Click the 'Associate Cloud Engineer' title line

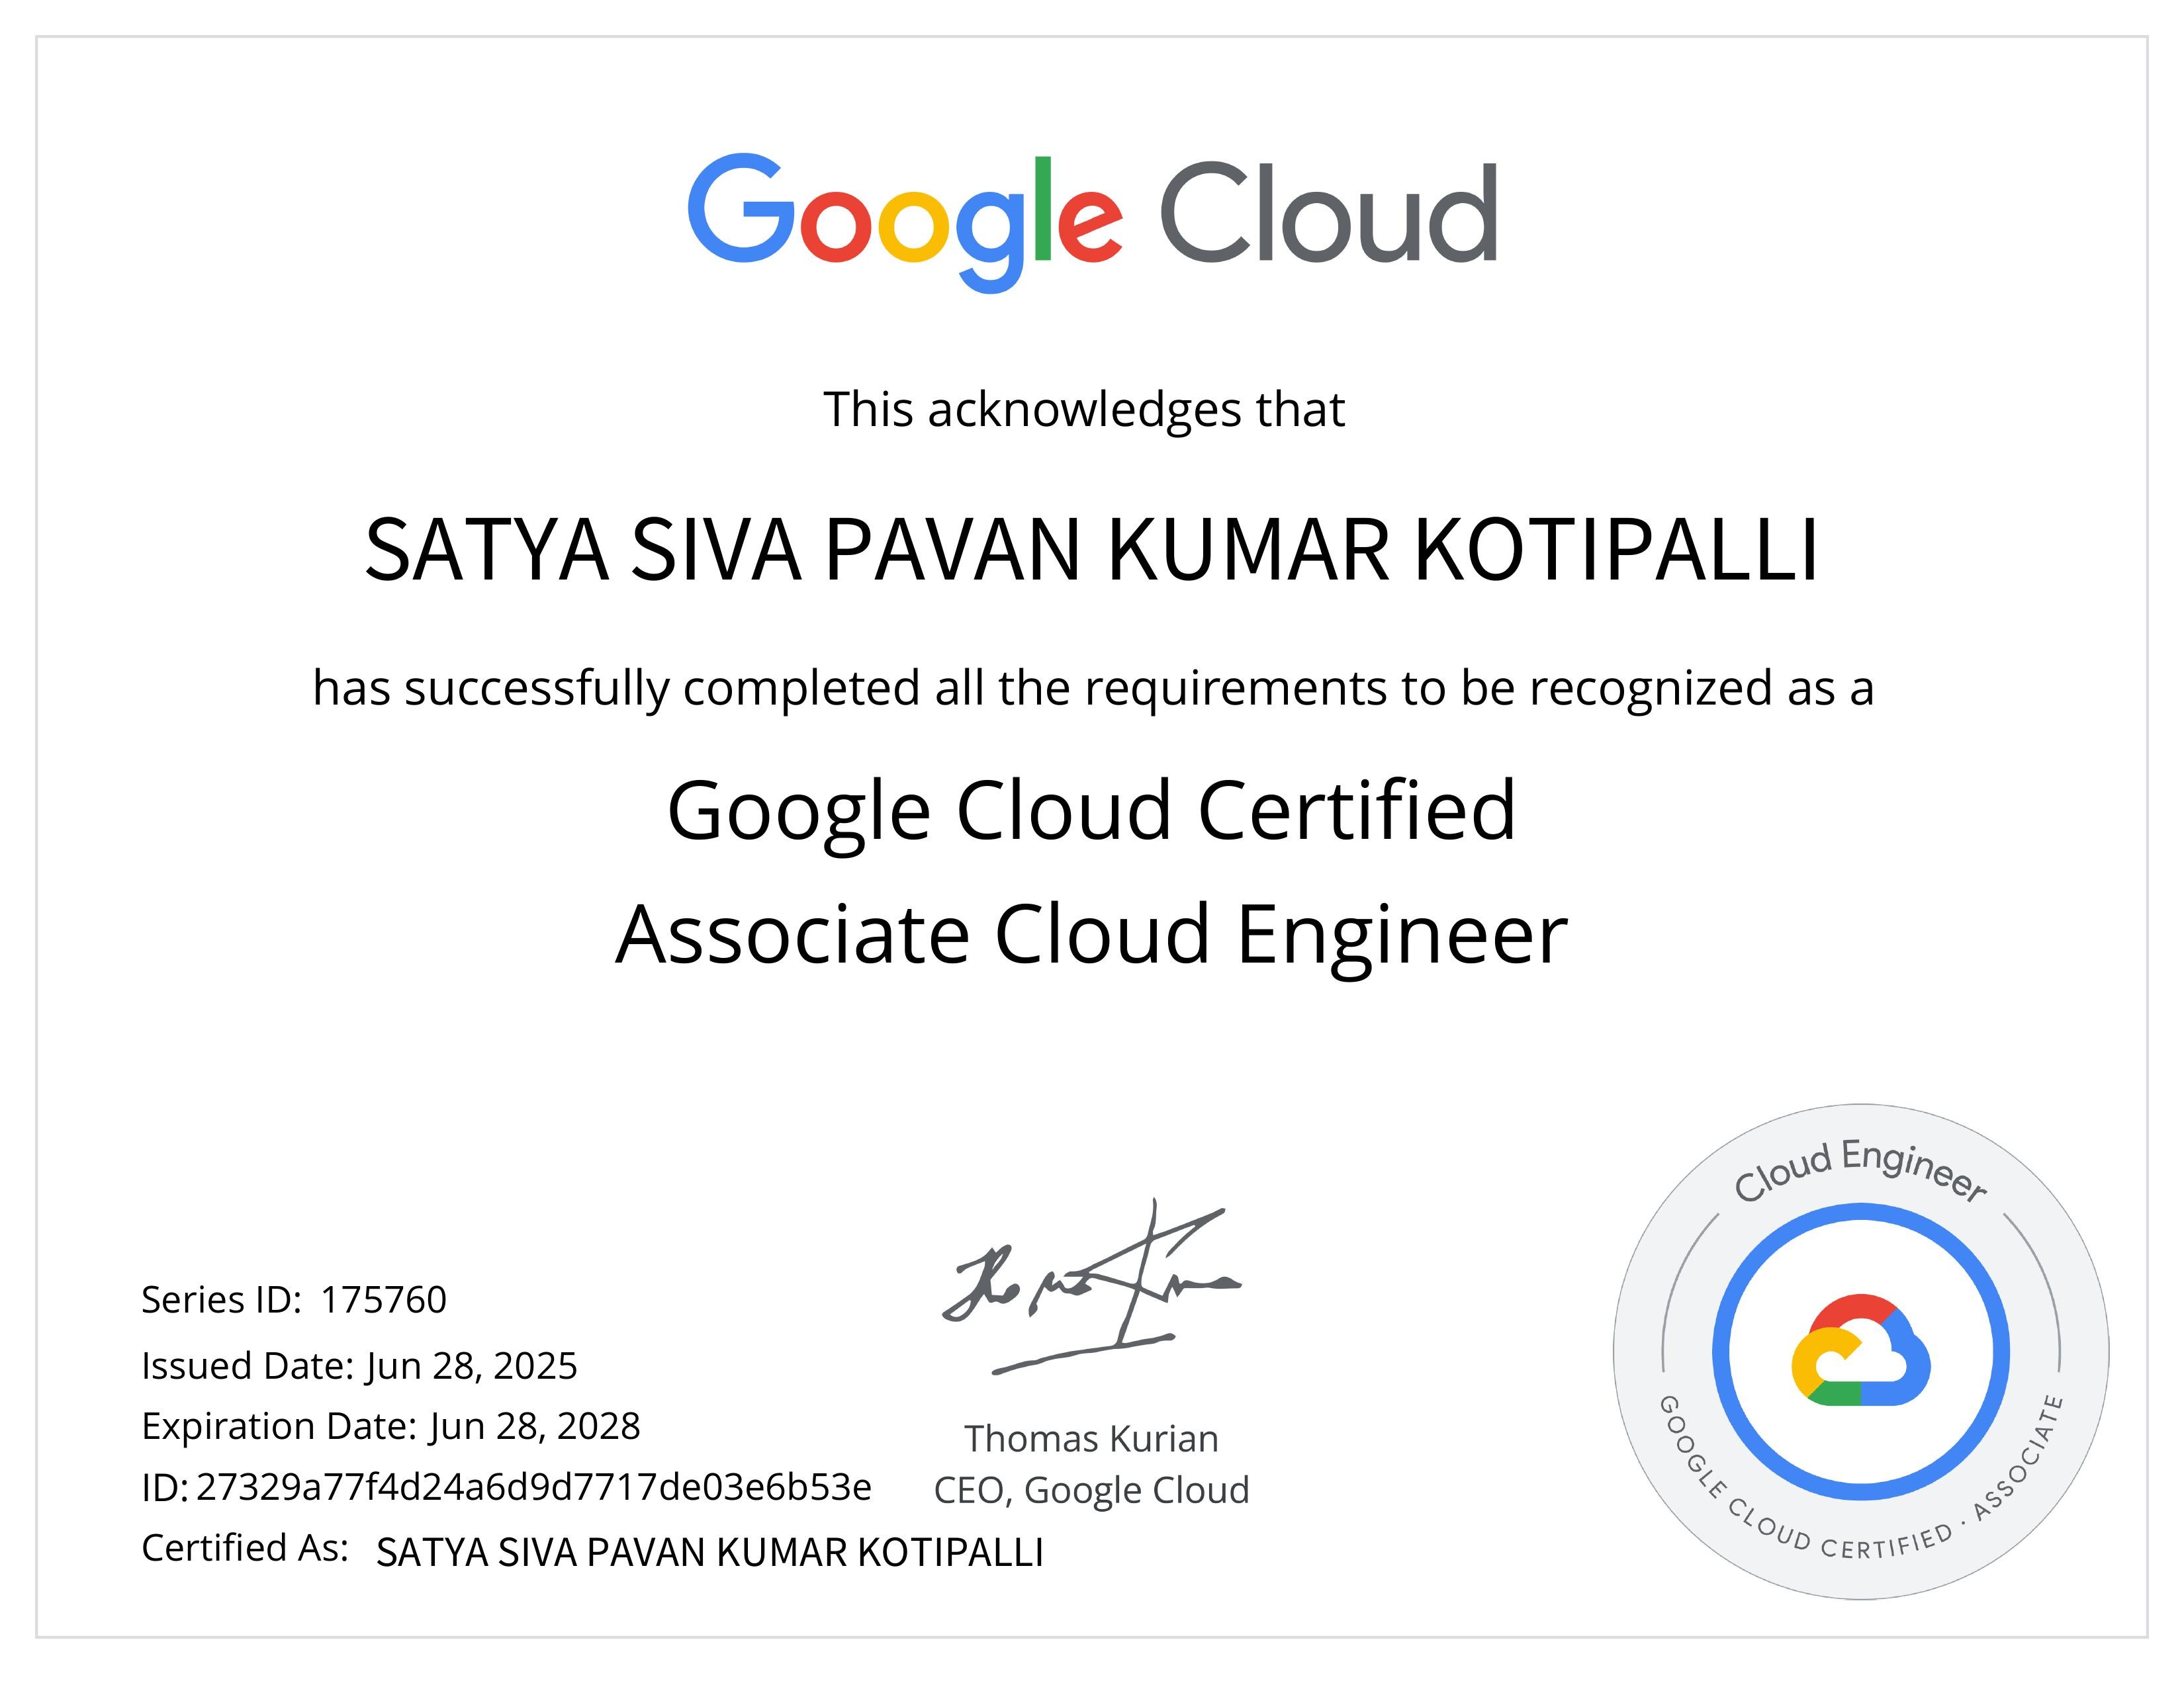pos(1092,935)
